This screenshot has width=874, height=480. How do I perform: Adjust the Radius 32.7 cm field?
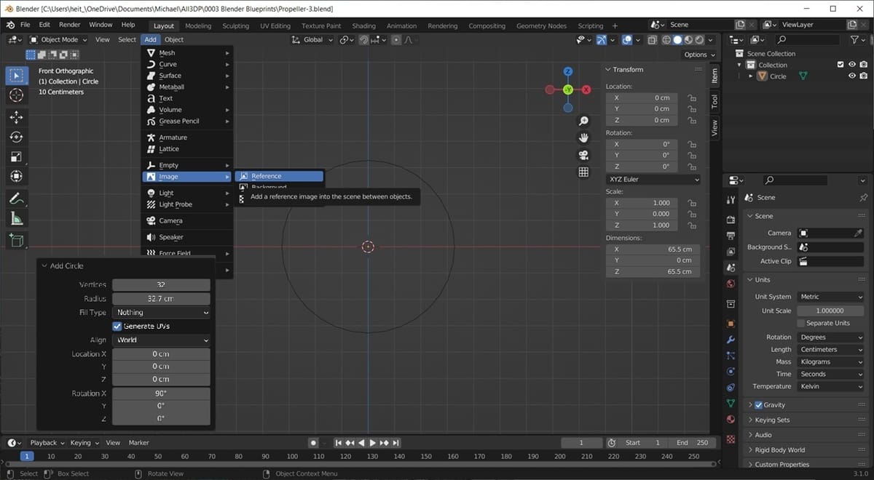coord(161,299)
